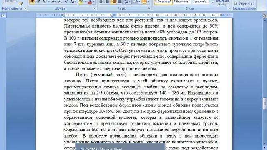Click the first-line indent marker on ruler

click(64, 14)
